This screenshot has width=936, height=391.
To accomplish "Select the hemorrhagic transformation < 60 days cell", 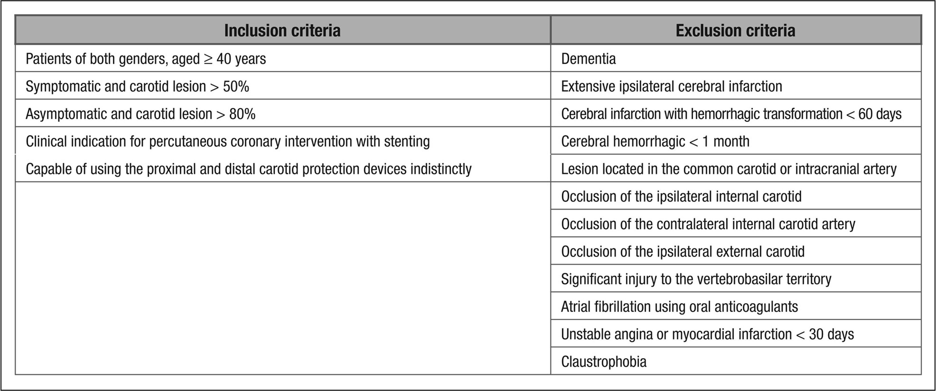I will [731, 114].
